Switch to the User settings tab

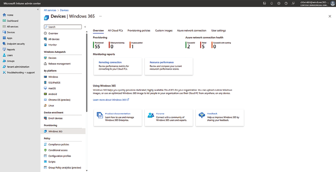(x=218, y=30)
